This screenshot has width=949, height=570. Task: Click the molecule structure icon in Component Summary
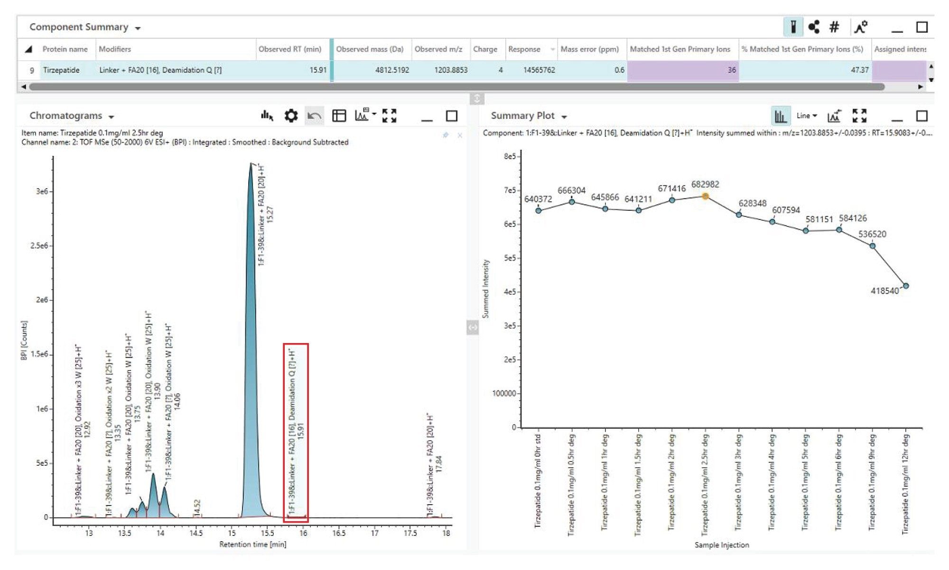pyautogui.click(x=860, y=27)
